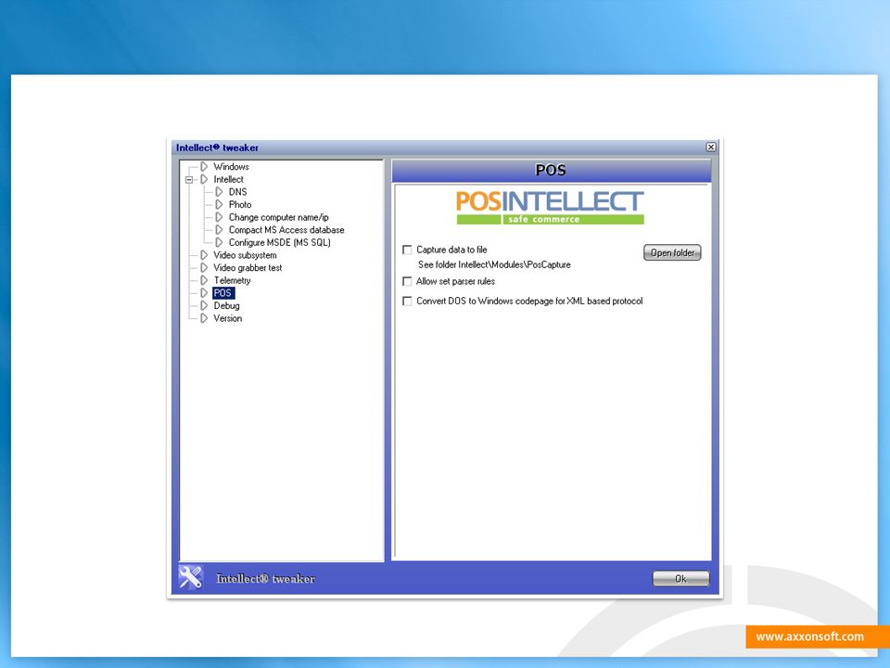The width and height of the screenshot is (890, 668).
Task: Select Version in the tree
Action: pos(228,318)
